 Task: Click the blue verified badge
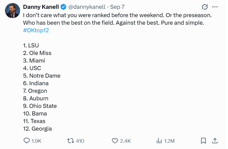click(x=63, y=7)
